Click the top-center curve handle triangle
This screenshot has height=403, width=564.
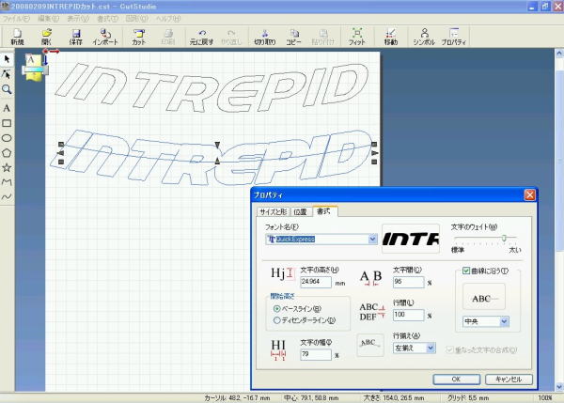pyautogui.click(x=217, y=145)
